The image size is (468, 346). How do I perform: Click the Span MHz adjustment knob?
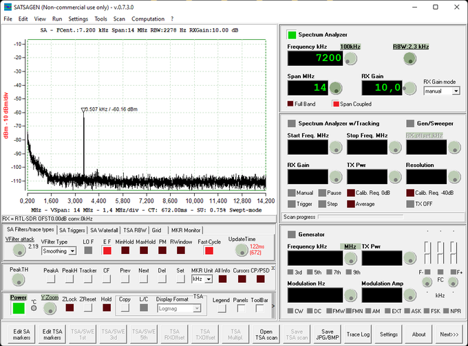click(x=336, y=87)
